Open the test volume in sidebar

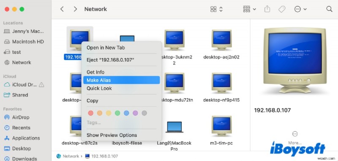pos(13,52)
